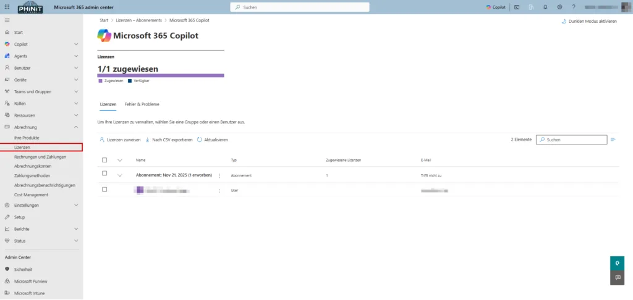Click the Berichte chart icon
The image size is (633, 300).
[7, 229]
